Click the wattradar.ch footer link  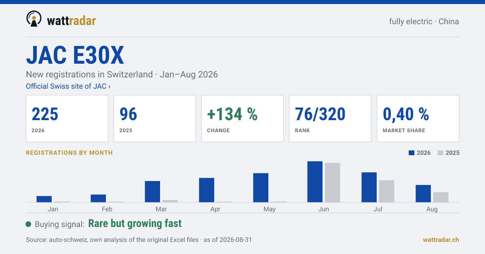441,239
